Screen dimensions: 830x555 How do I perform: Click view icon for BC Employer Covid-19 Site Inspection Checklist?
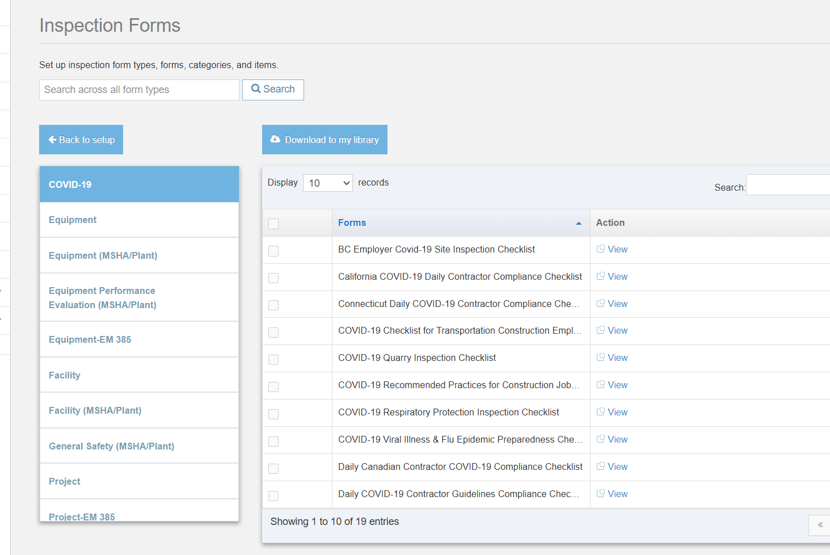click(600, 249)
